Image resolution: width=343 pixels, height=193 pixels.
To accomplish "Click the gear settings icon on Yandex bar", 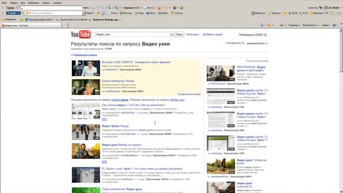I will click(182, 8).
